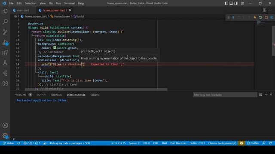Screen dimensions: 275x154
Task: Open the Accounts menu
Action: point(5,125)
